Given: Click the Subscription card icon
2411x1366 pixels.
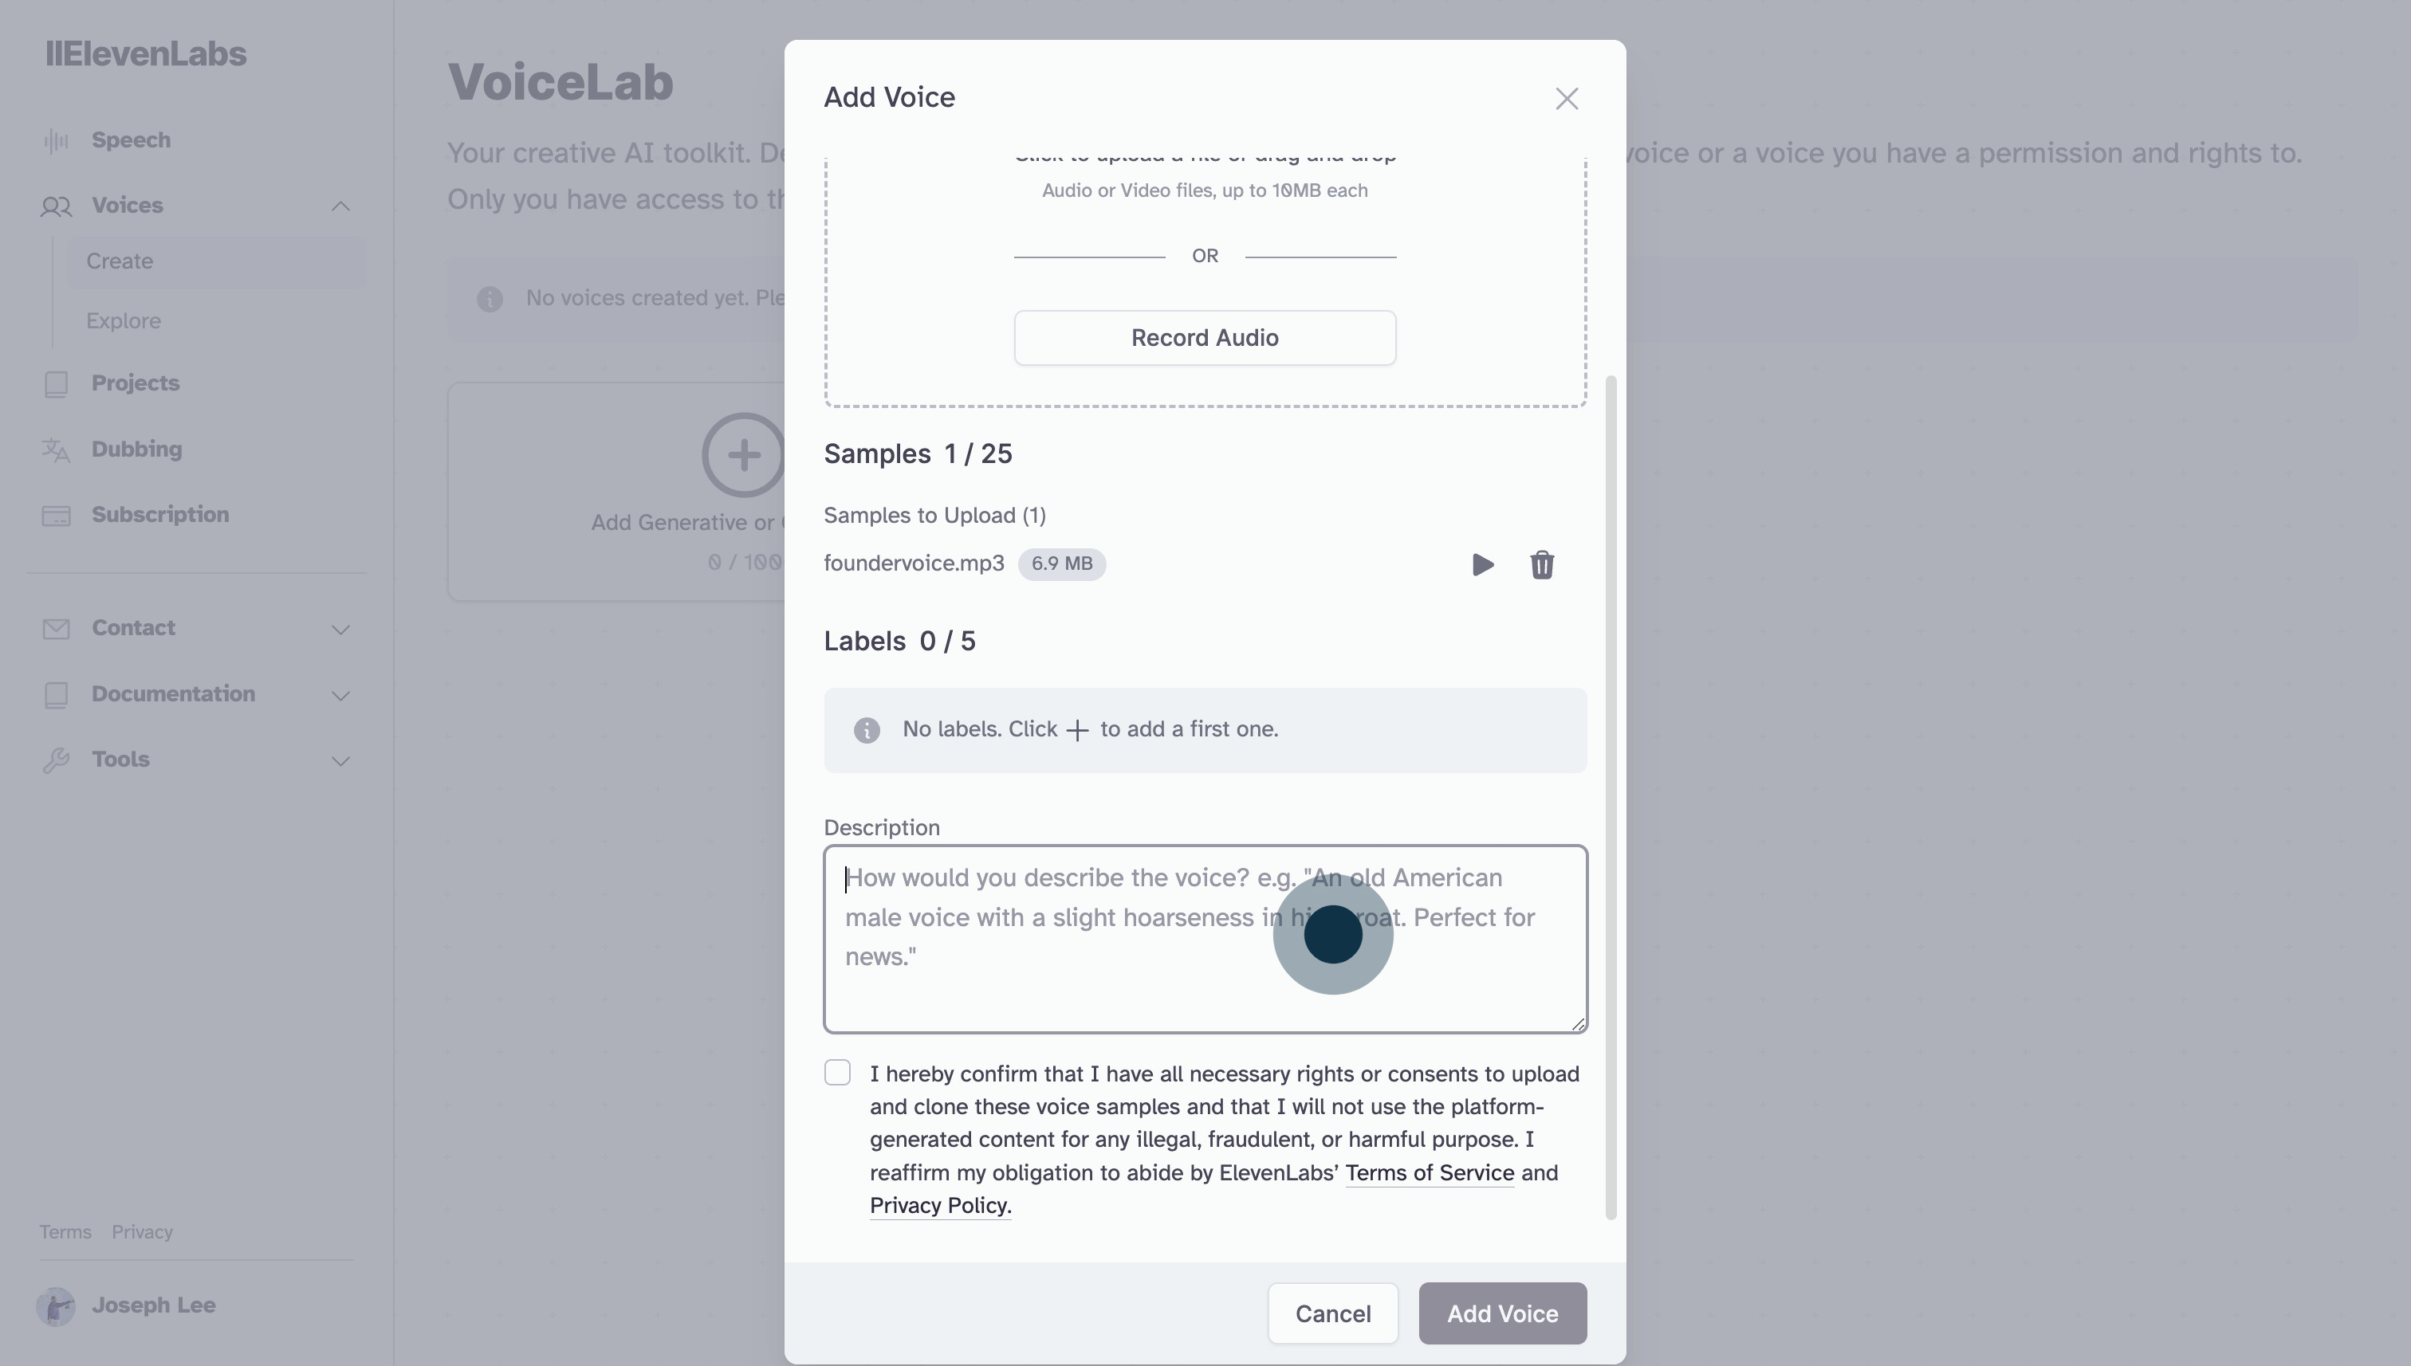Looking at the screenshot, I should coord(57,516).
